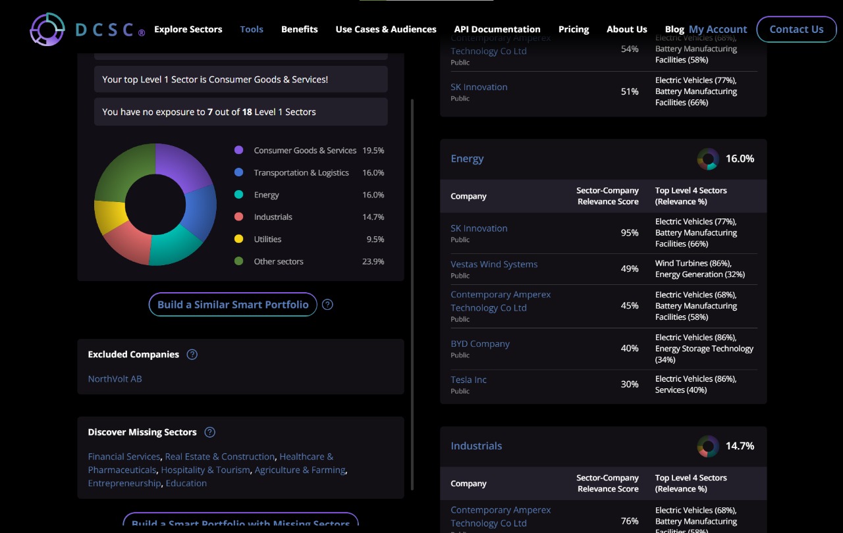Click the Contact Us button
The width and height of the screenshot is (843, 533).
(796, 29)
